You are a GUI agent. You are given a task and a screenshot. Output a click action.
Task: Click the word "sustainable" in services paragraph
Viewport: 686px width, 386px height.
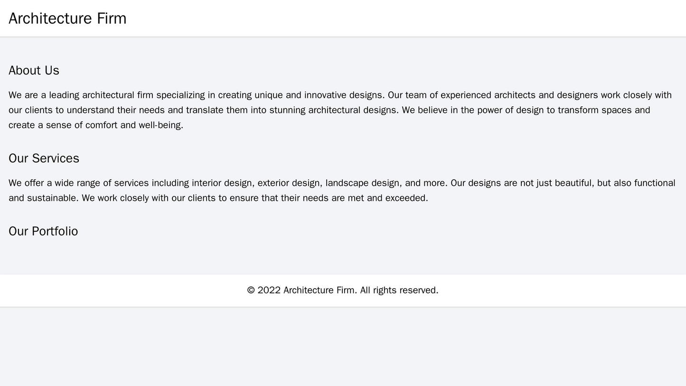pos(54,198)
